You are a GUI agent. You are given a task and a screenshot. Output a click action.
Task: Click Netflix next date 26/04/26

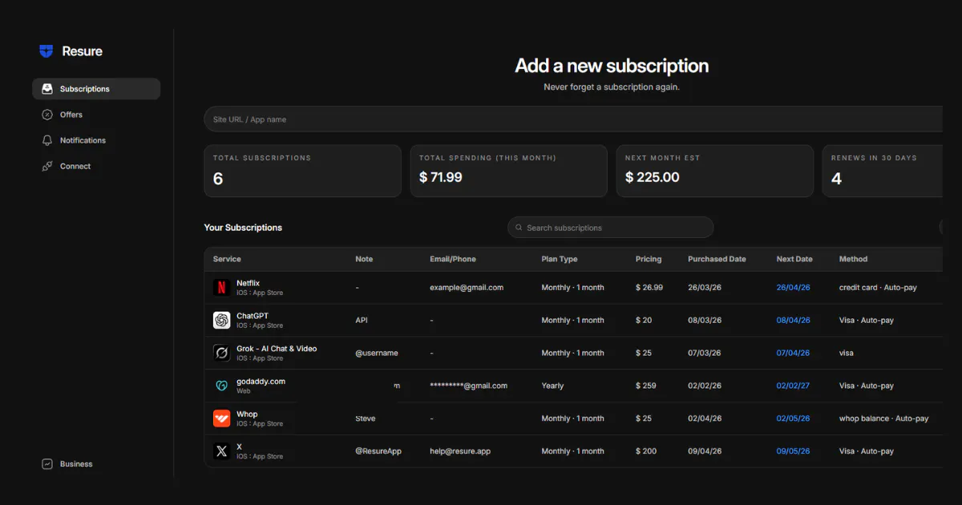tap(793, 288)
